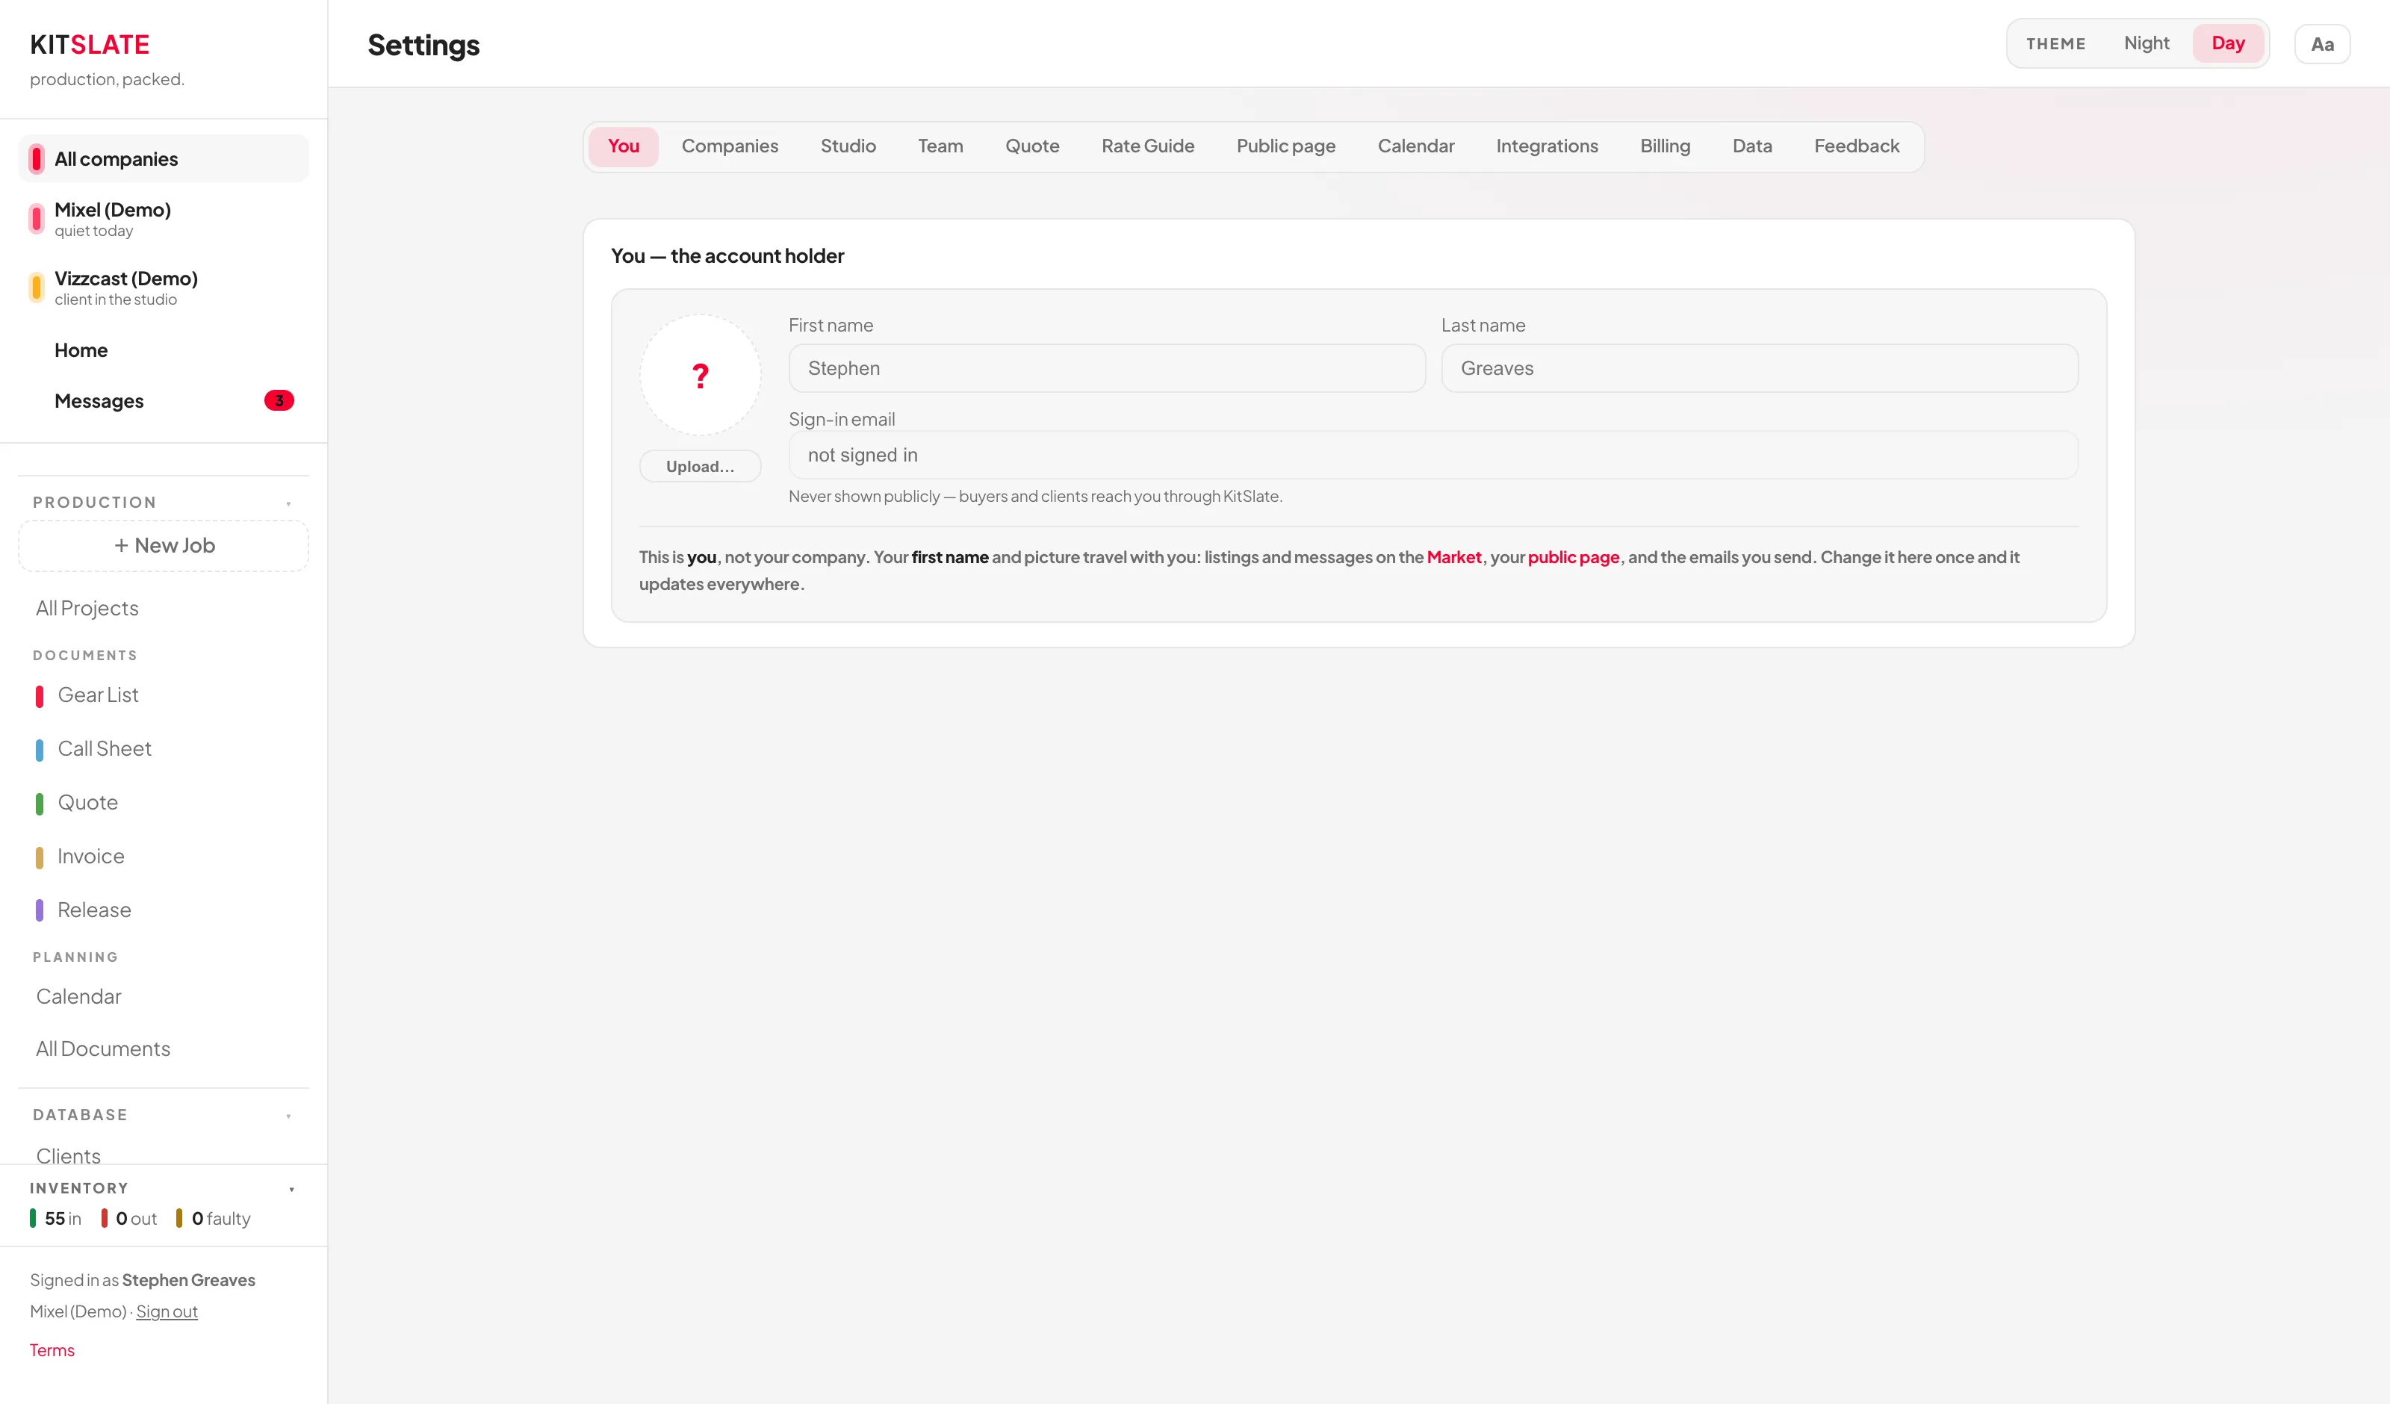Open the Team settings tab
This screenshot has height=1404, width=2390.
coord(940,146)
